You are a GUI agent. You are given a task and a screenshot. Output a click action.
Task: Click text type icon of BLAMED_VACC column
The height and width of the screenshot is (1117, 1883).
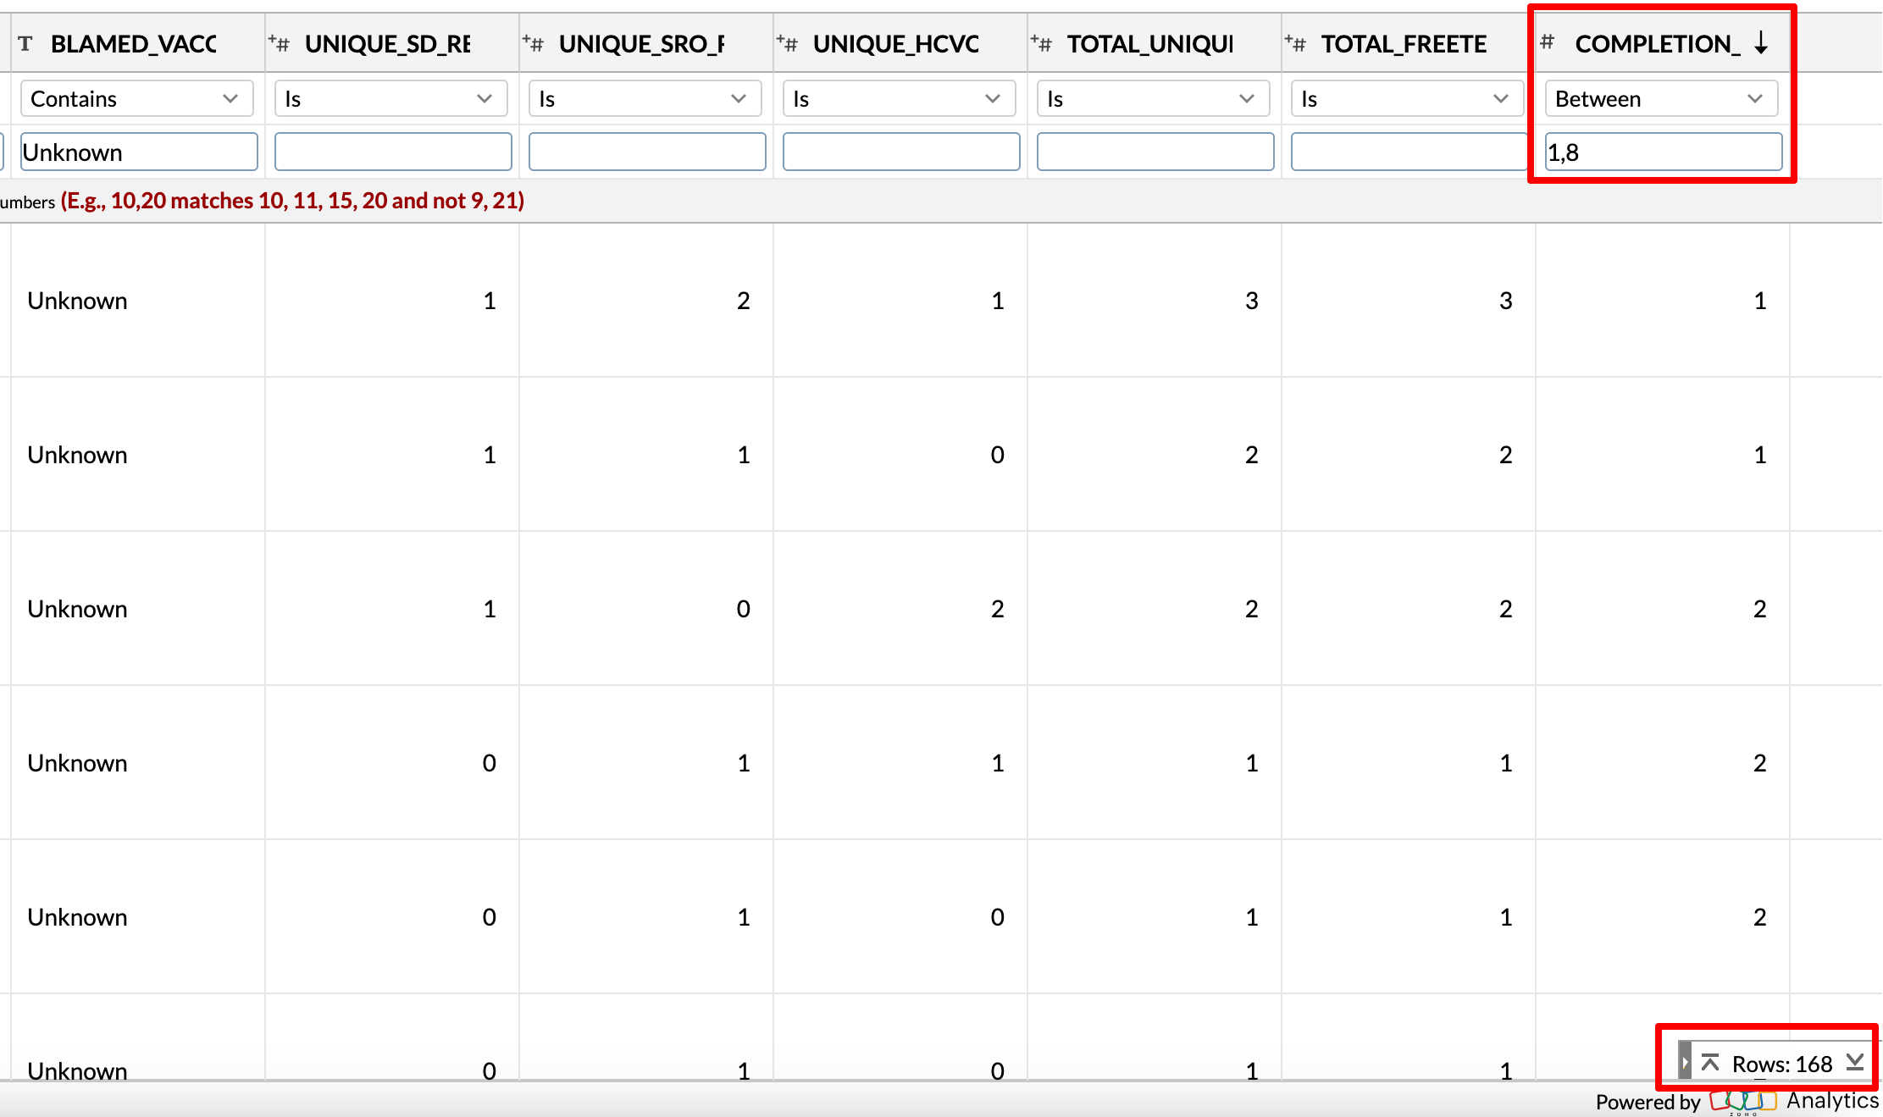tap(25, 43)
